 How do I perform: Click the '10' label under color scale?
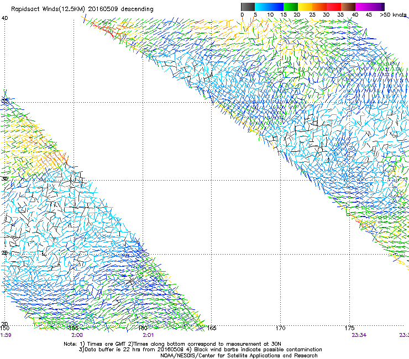[x=270, y=15]
